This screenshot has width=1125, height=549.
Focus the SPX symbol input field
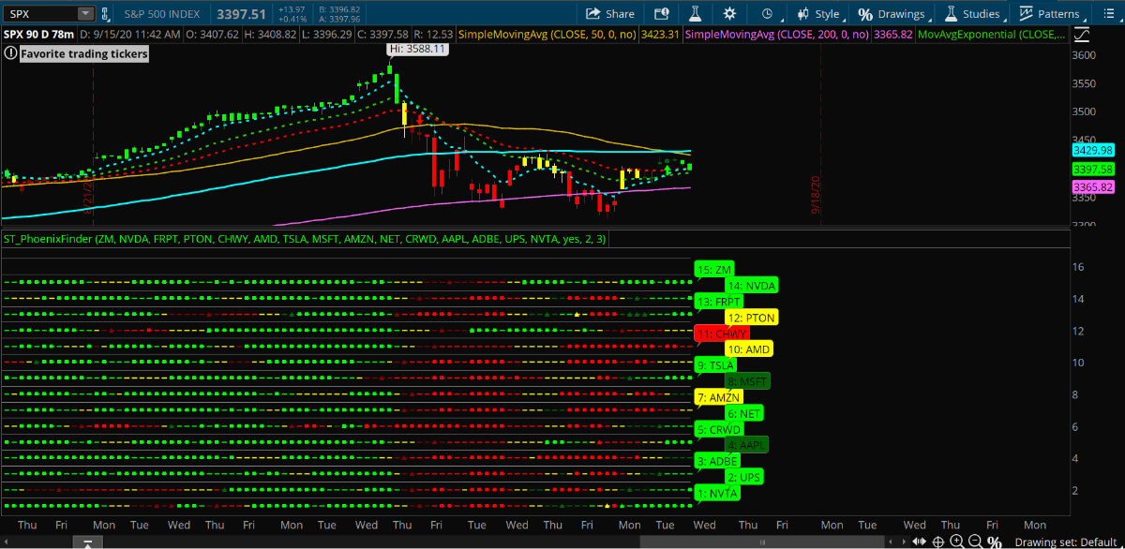pyautogui.click(x=40, y=14)
